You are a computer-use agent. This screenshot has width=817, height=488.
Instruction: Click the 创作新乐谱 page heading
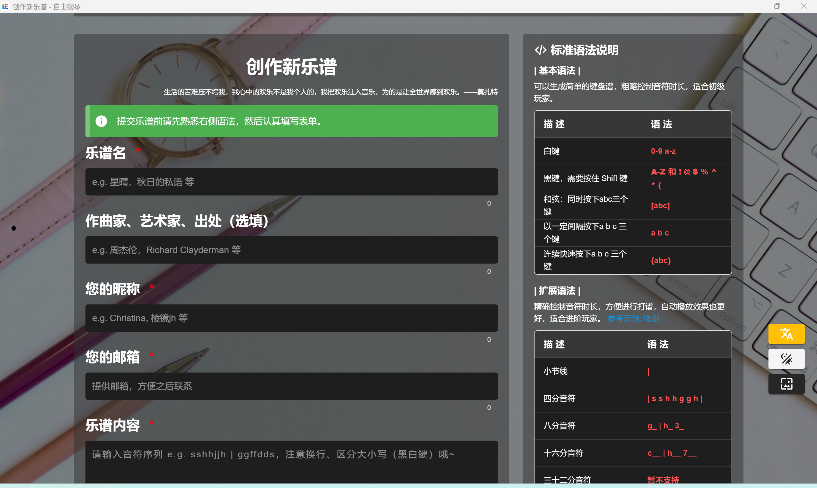pos(291,67)
